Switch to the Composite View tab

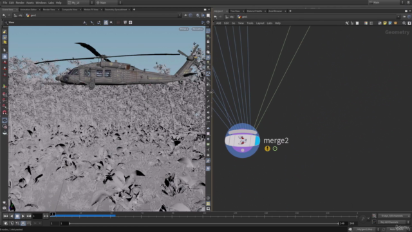[70, 10]
